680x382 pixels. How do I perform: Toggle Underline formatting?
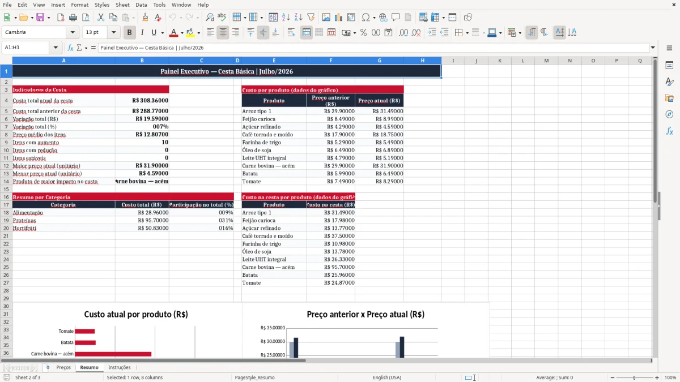pyautogui.click(x=154, y=33)
